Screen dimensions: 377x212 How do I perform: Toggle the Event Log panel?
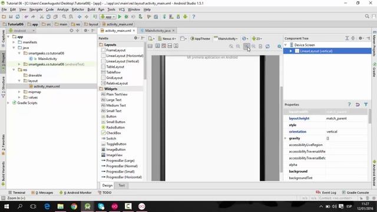[326, 193]
